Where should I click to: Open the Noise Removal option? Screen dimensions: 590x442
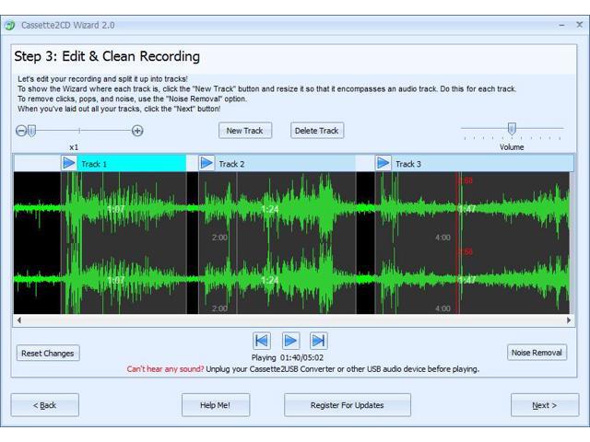[x=537, y=353]
